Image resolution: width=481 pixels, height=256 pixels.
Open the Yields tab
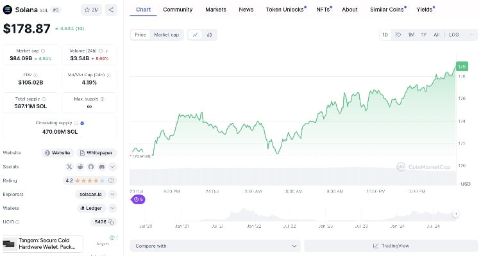pos(425,10)
